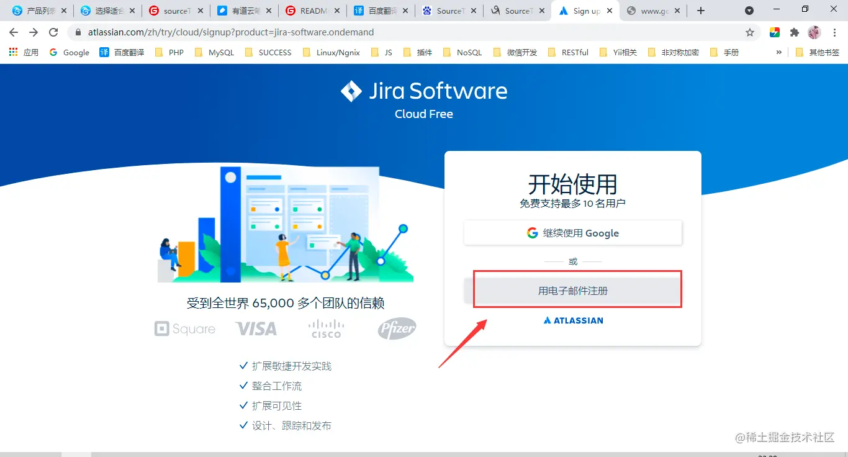The height and width of the screenshot is (457, 848).
Task: Open the Yii相关 bookmark folder
Action: (618, 53)
